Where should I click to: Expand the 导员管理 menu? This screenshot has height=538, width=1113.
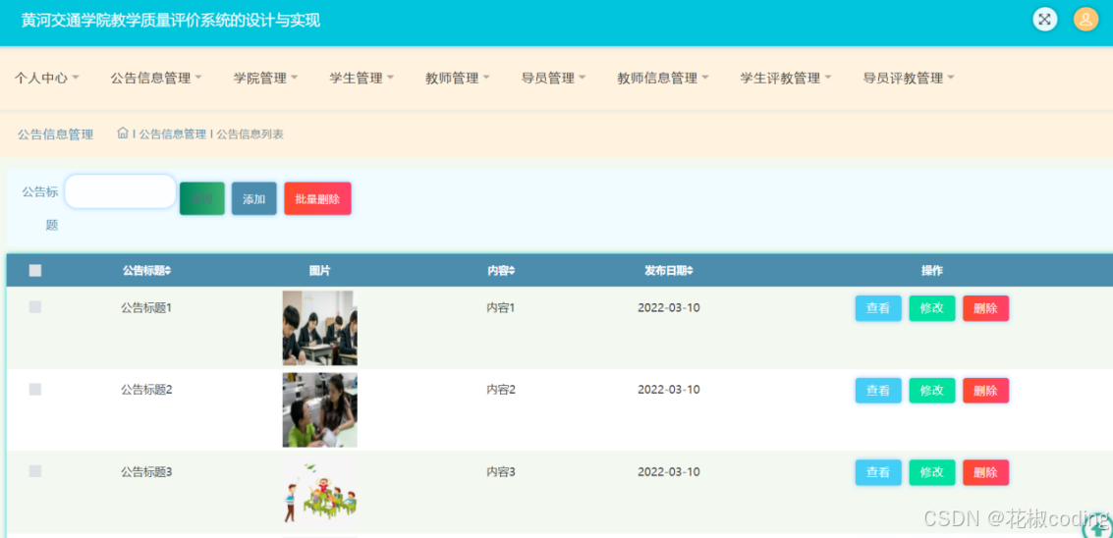click(554, 79)
